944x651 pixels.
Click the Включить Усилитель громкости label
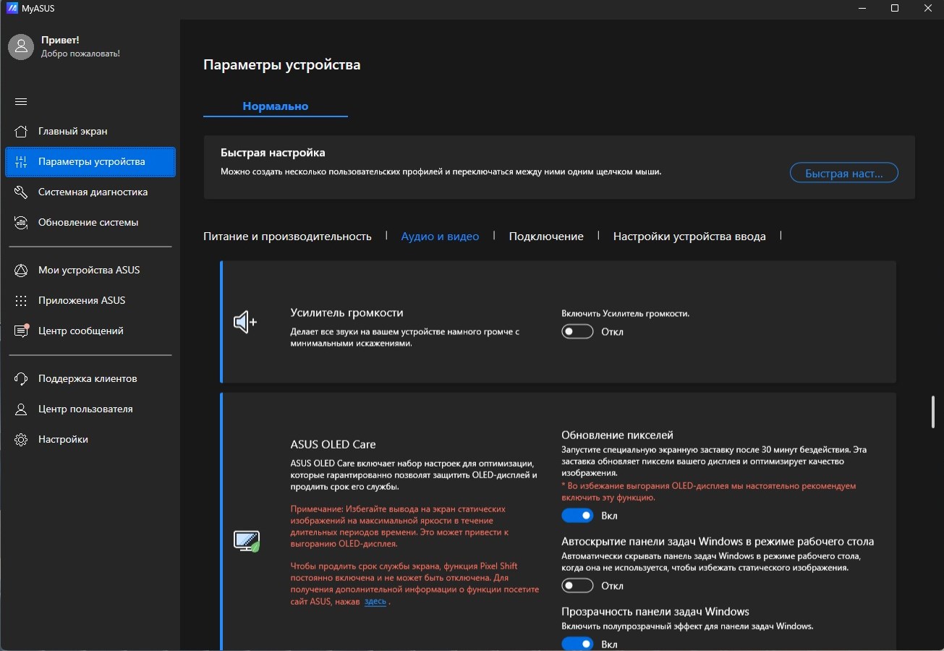pyautogui.click(x=625, y=314)
